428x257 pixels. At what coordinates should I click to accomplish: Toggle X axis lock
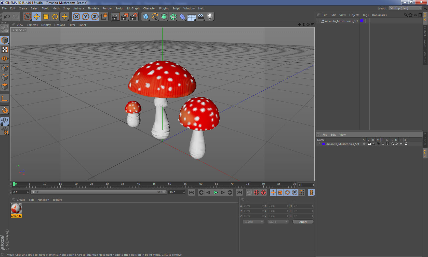(76, 17)
